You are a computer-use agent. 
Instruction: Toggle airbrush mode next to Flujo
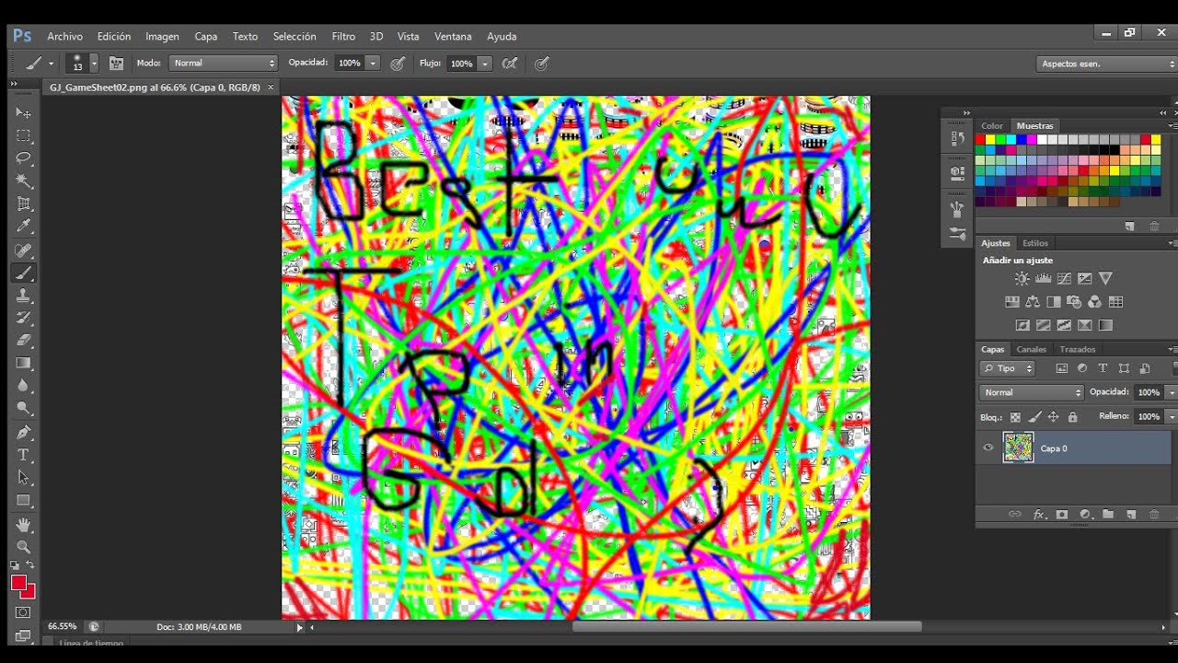click(509, 64)
